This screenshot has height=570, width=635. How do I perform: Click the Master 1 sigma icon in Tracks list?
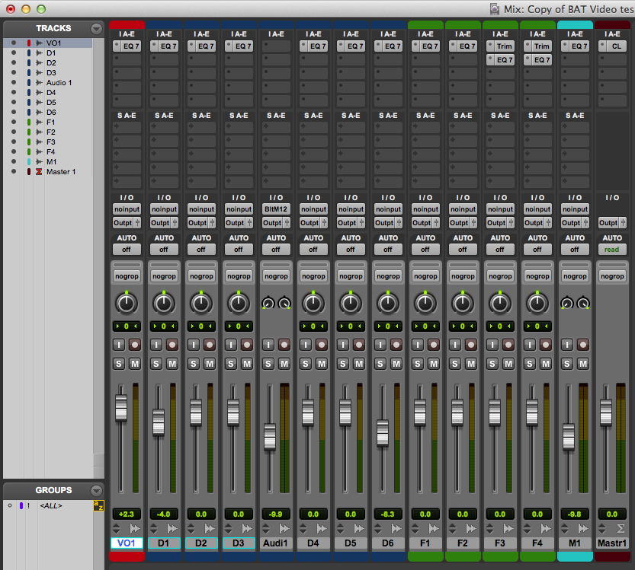(x=39, y=172)
